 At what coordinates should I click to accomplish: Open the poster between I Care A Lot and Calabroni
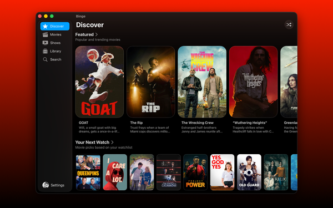tap(142, 172)
